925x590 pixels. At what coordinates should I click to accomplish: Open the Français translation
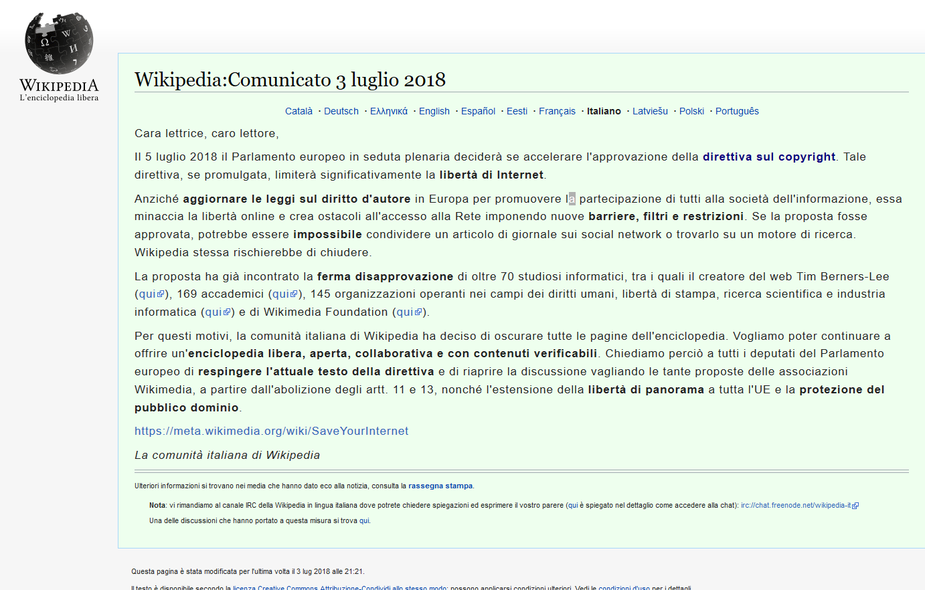[x=557, y=111]
